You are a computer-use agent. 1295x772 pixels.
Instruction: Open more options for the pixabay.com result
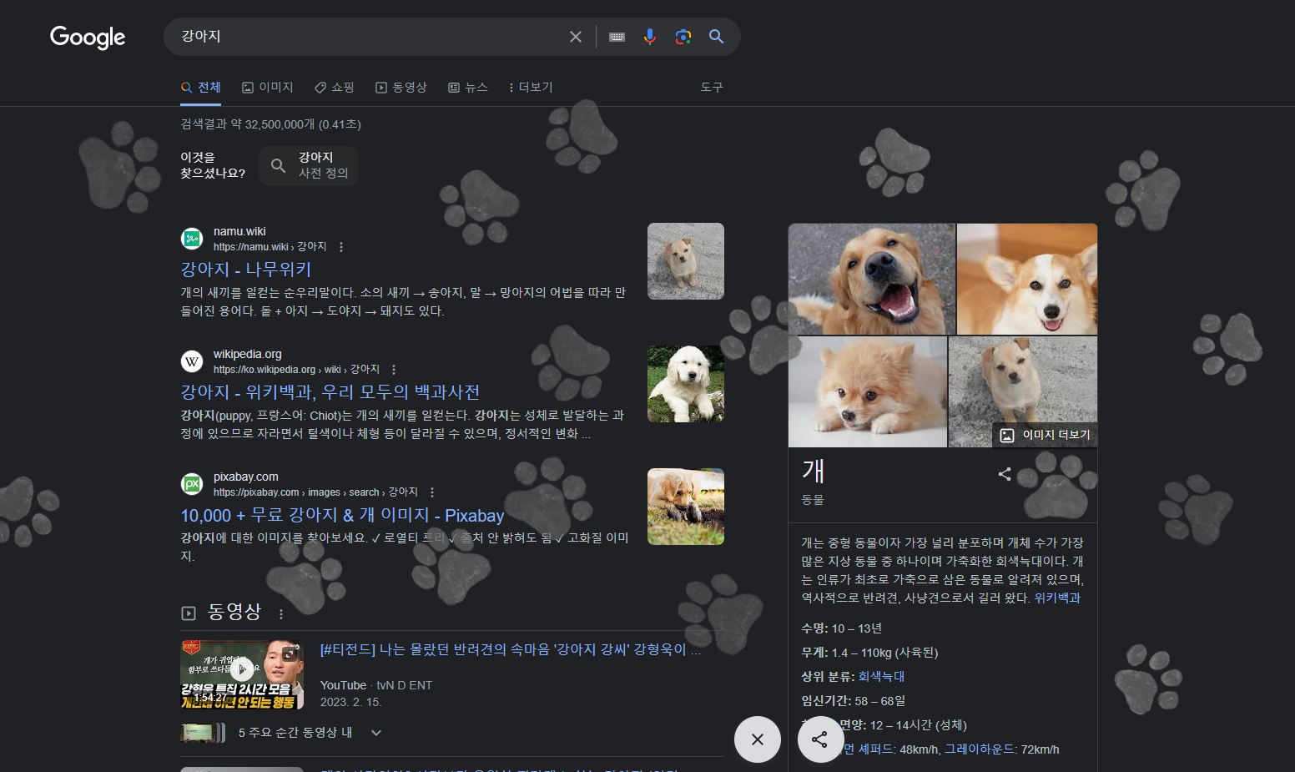432,492
